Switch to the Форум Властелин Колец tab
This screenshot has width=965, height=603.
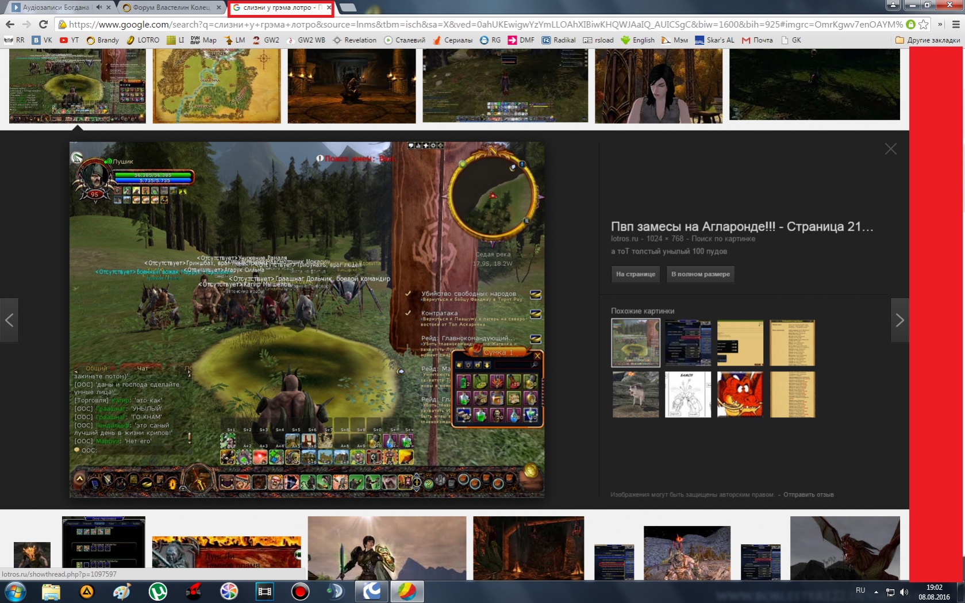tap(171, 7)
